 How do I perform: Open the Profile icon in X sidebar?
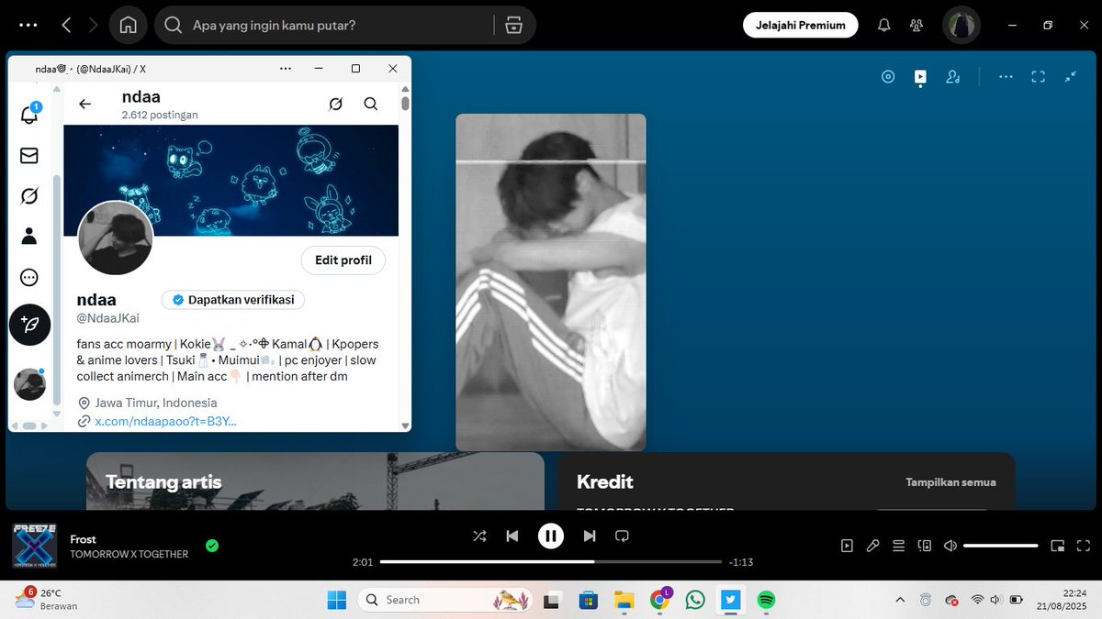point(29,237)
